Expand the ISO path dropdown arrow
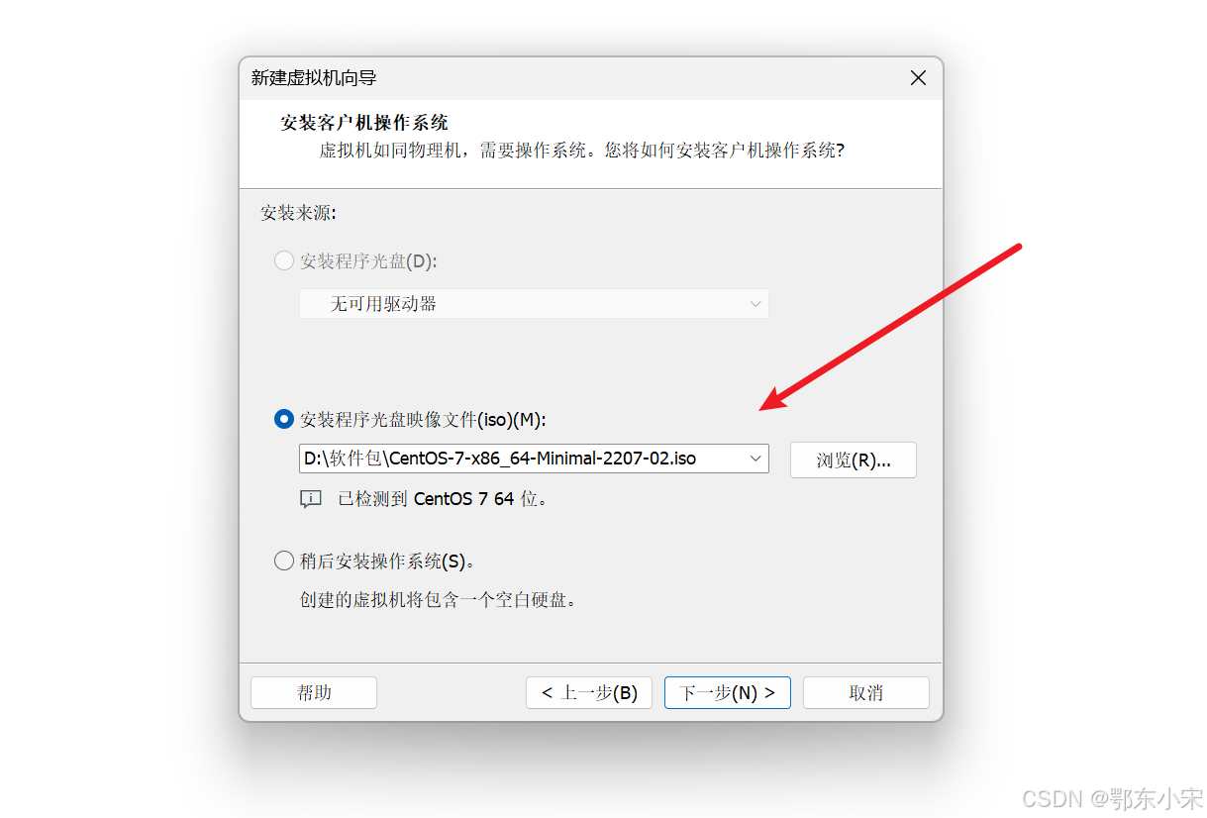 (755, 459)
